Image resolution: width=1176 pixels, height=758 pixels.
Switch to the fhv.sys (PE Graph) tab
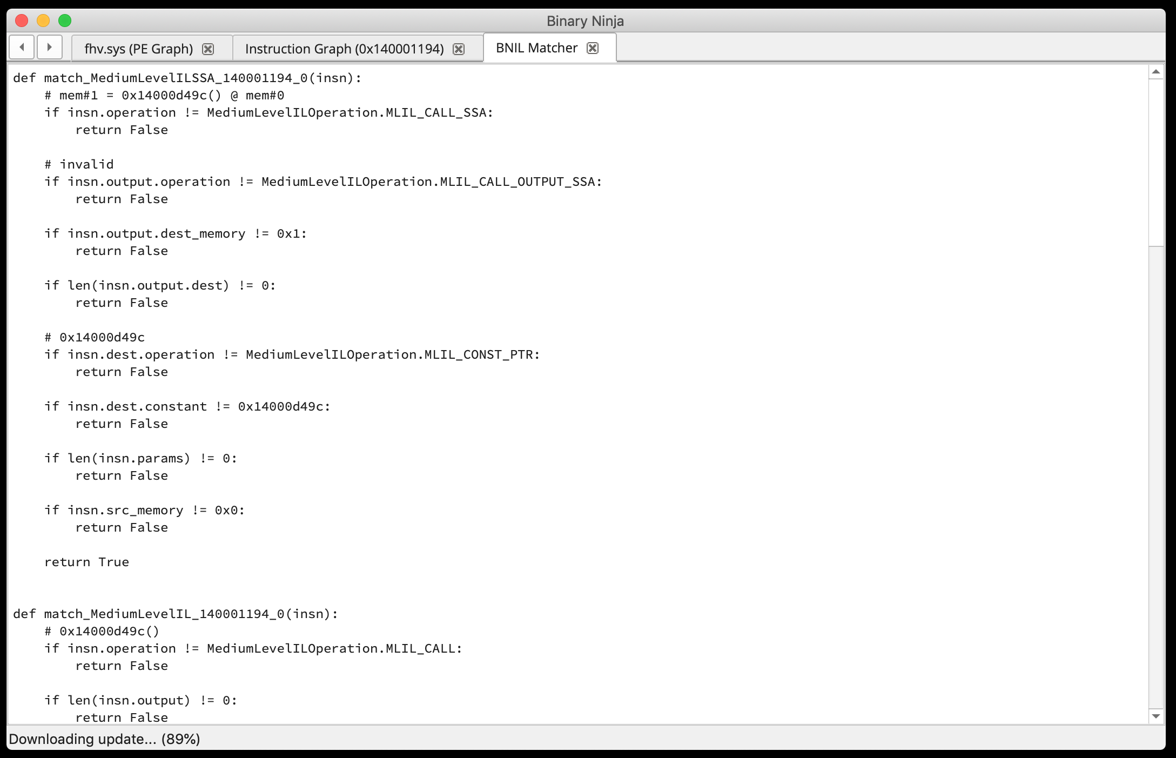139,49
